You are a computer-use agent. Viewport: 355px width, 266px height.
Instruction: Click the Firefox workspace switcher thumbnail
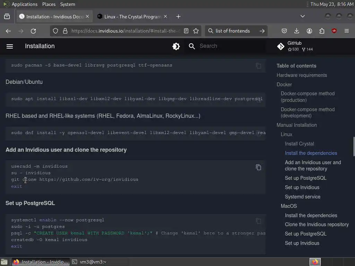tap(315, 262)
